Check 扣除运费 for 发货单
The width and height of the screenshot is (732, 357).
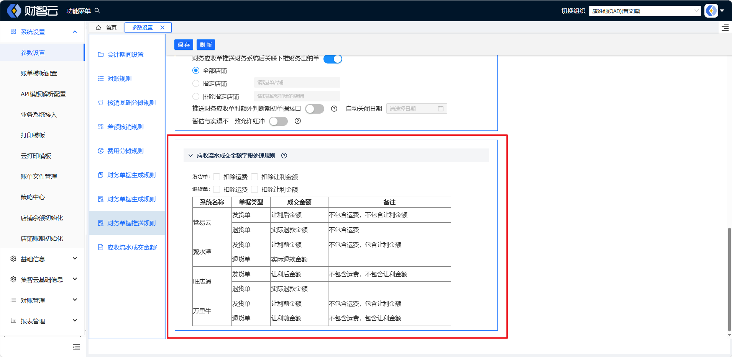point(217,177)
